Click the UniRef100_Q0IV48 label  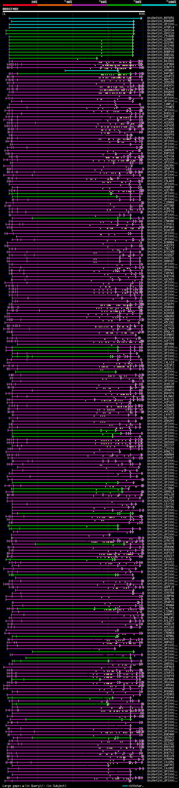[x=161, y=46]
